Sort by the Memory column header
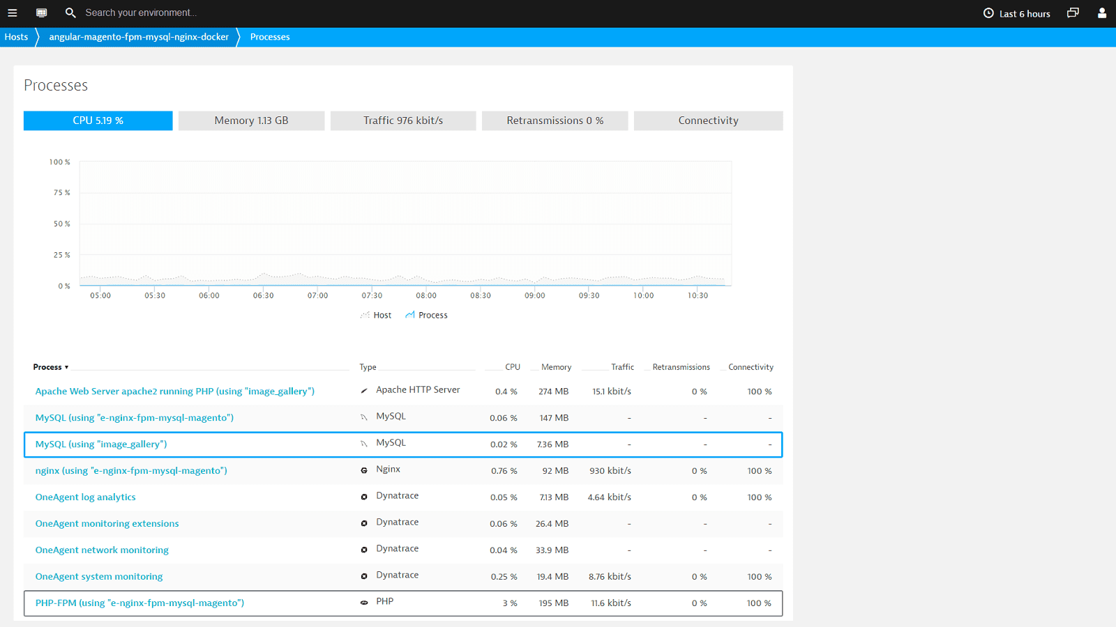 point(556,367)
